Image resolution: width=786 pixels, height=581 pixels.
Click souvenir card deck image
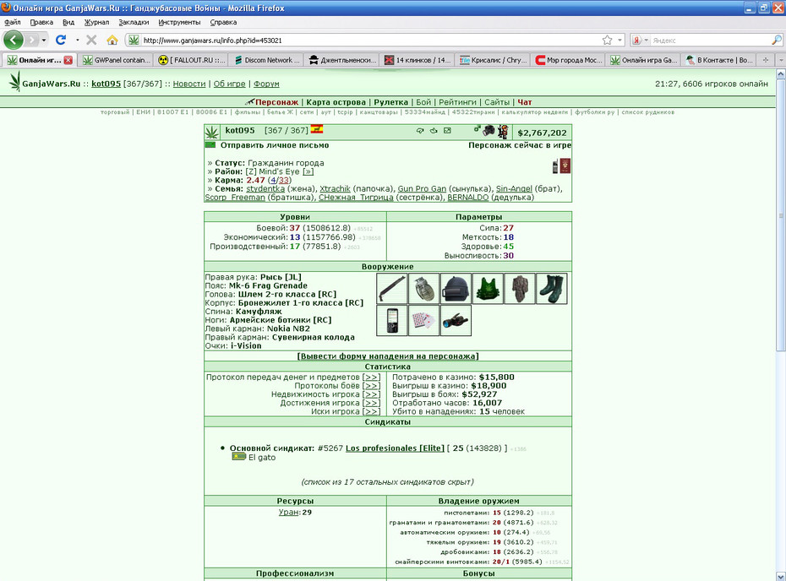tap(424, 321)
